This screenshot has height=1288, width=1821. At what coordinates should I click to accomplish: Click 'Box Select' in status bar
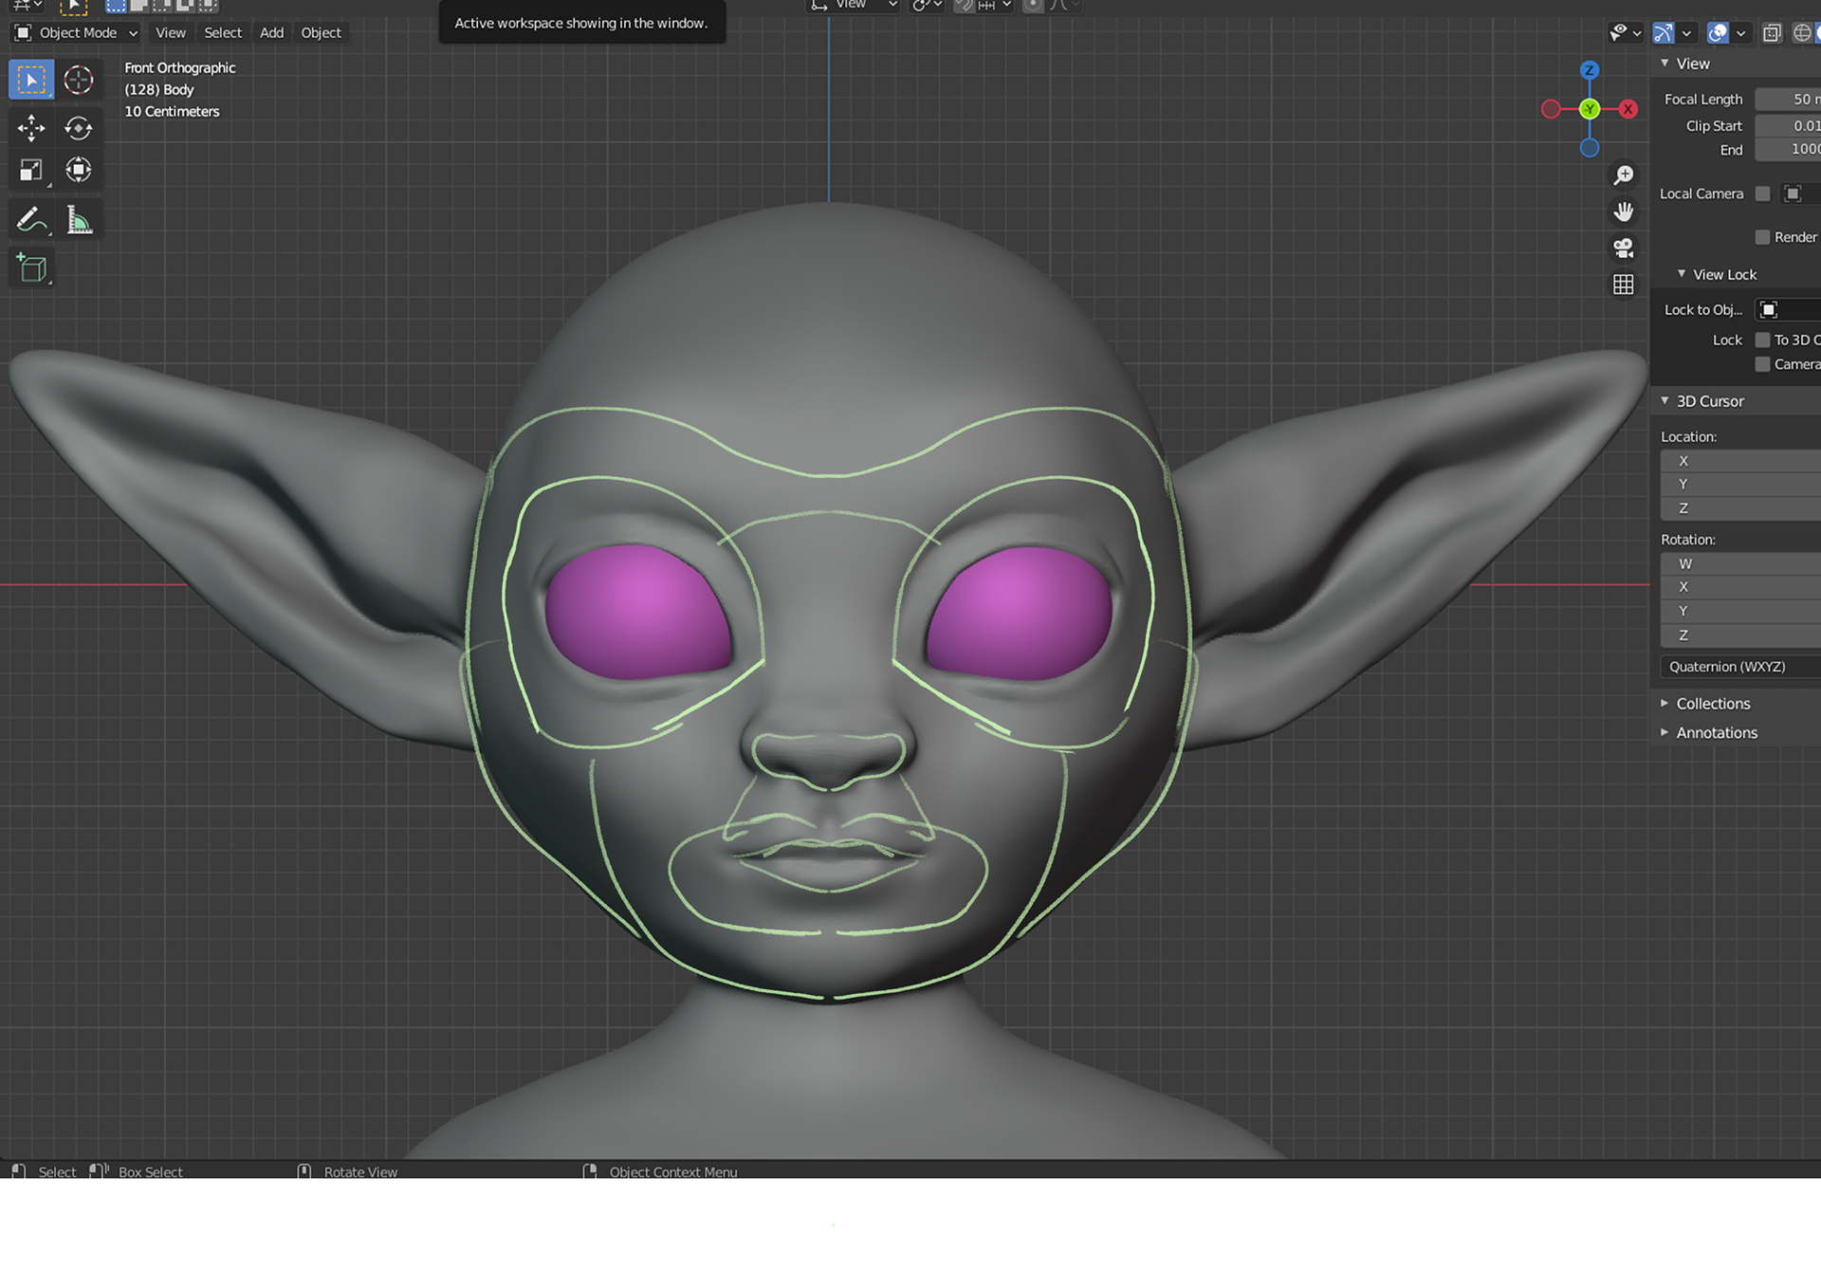click(151, 1172)
